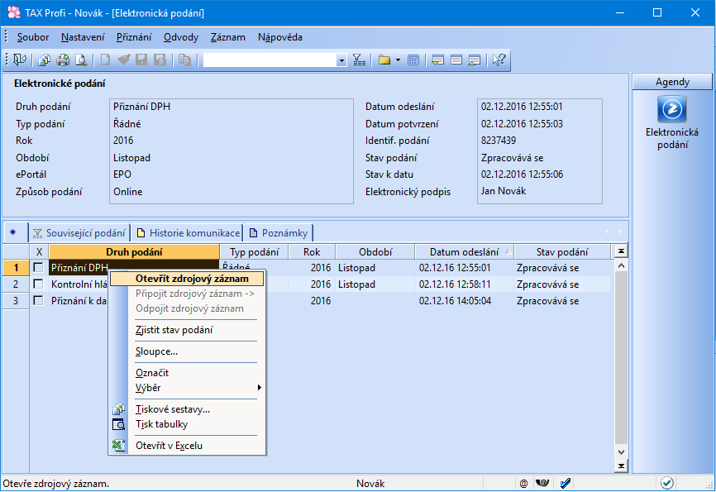Image resolution: width=716 pixels, height=492 pixels.
Task: Open print preview magnifier toolbar icon
Action: tap(81, 60)
